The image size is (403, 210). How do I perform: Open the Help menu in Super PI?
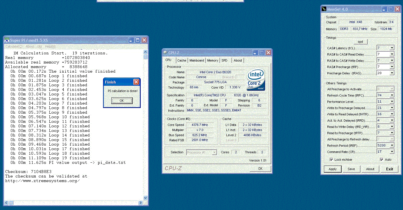coord(50,46)
